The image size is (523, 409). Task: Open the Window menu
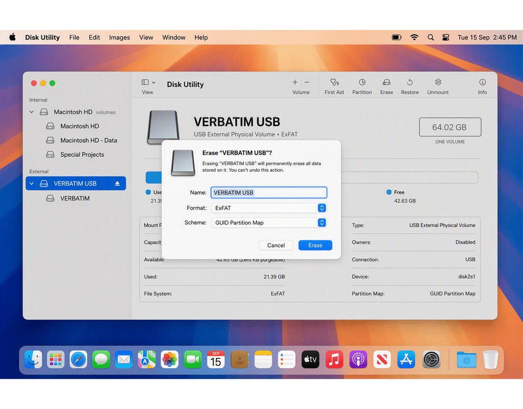point(174,37)
